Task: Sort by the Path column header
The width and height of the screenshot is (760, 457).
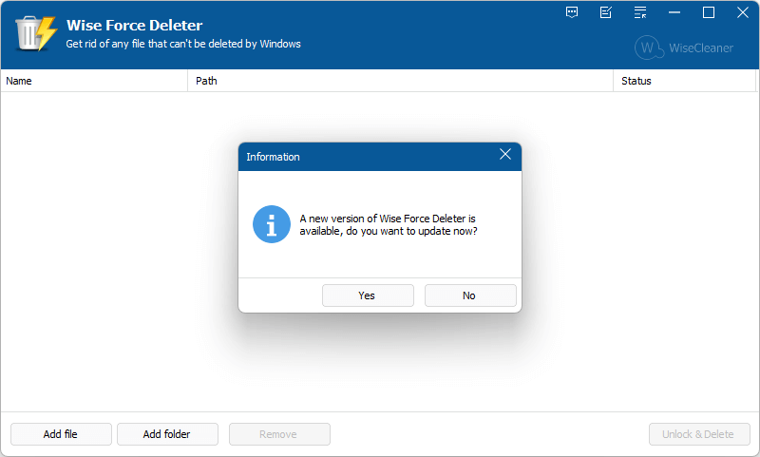Action: pyautogui.click(x=400, y=81)
